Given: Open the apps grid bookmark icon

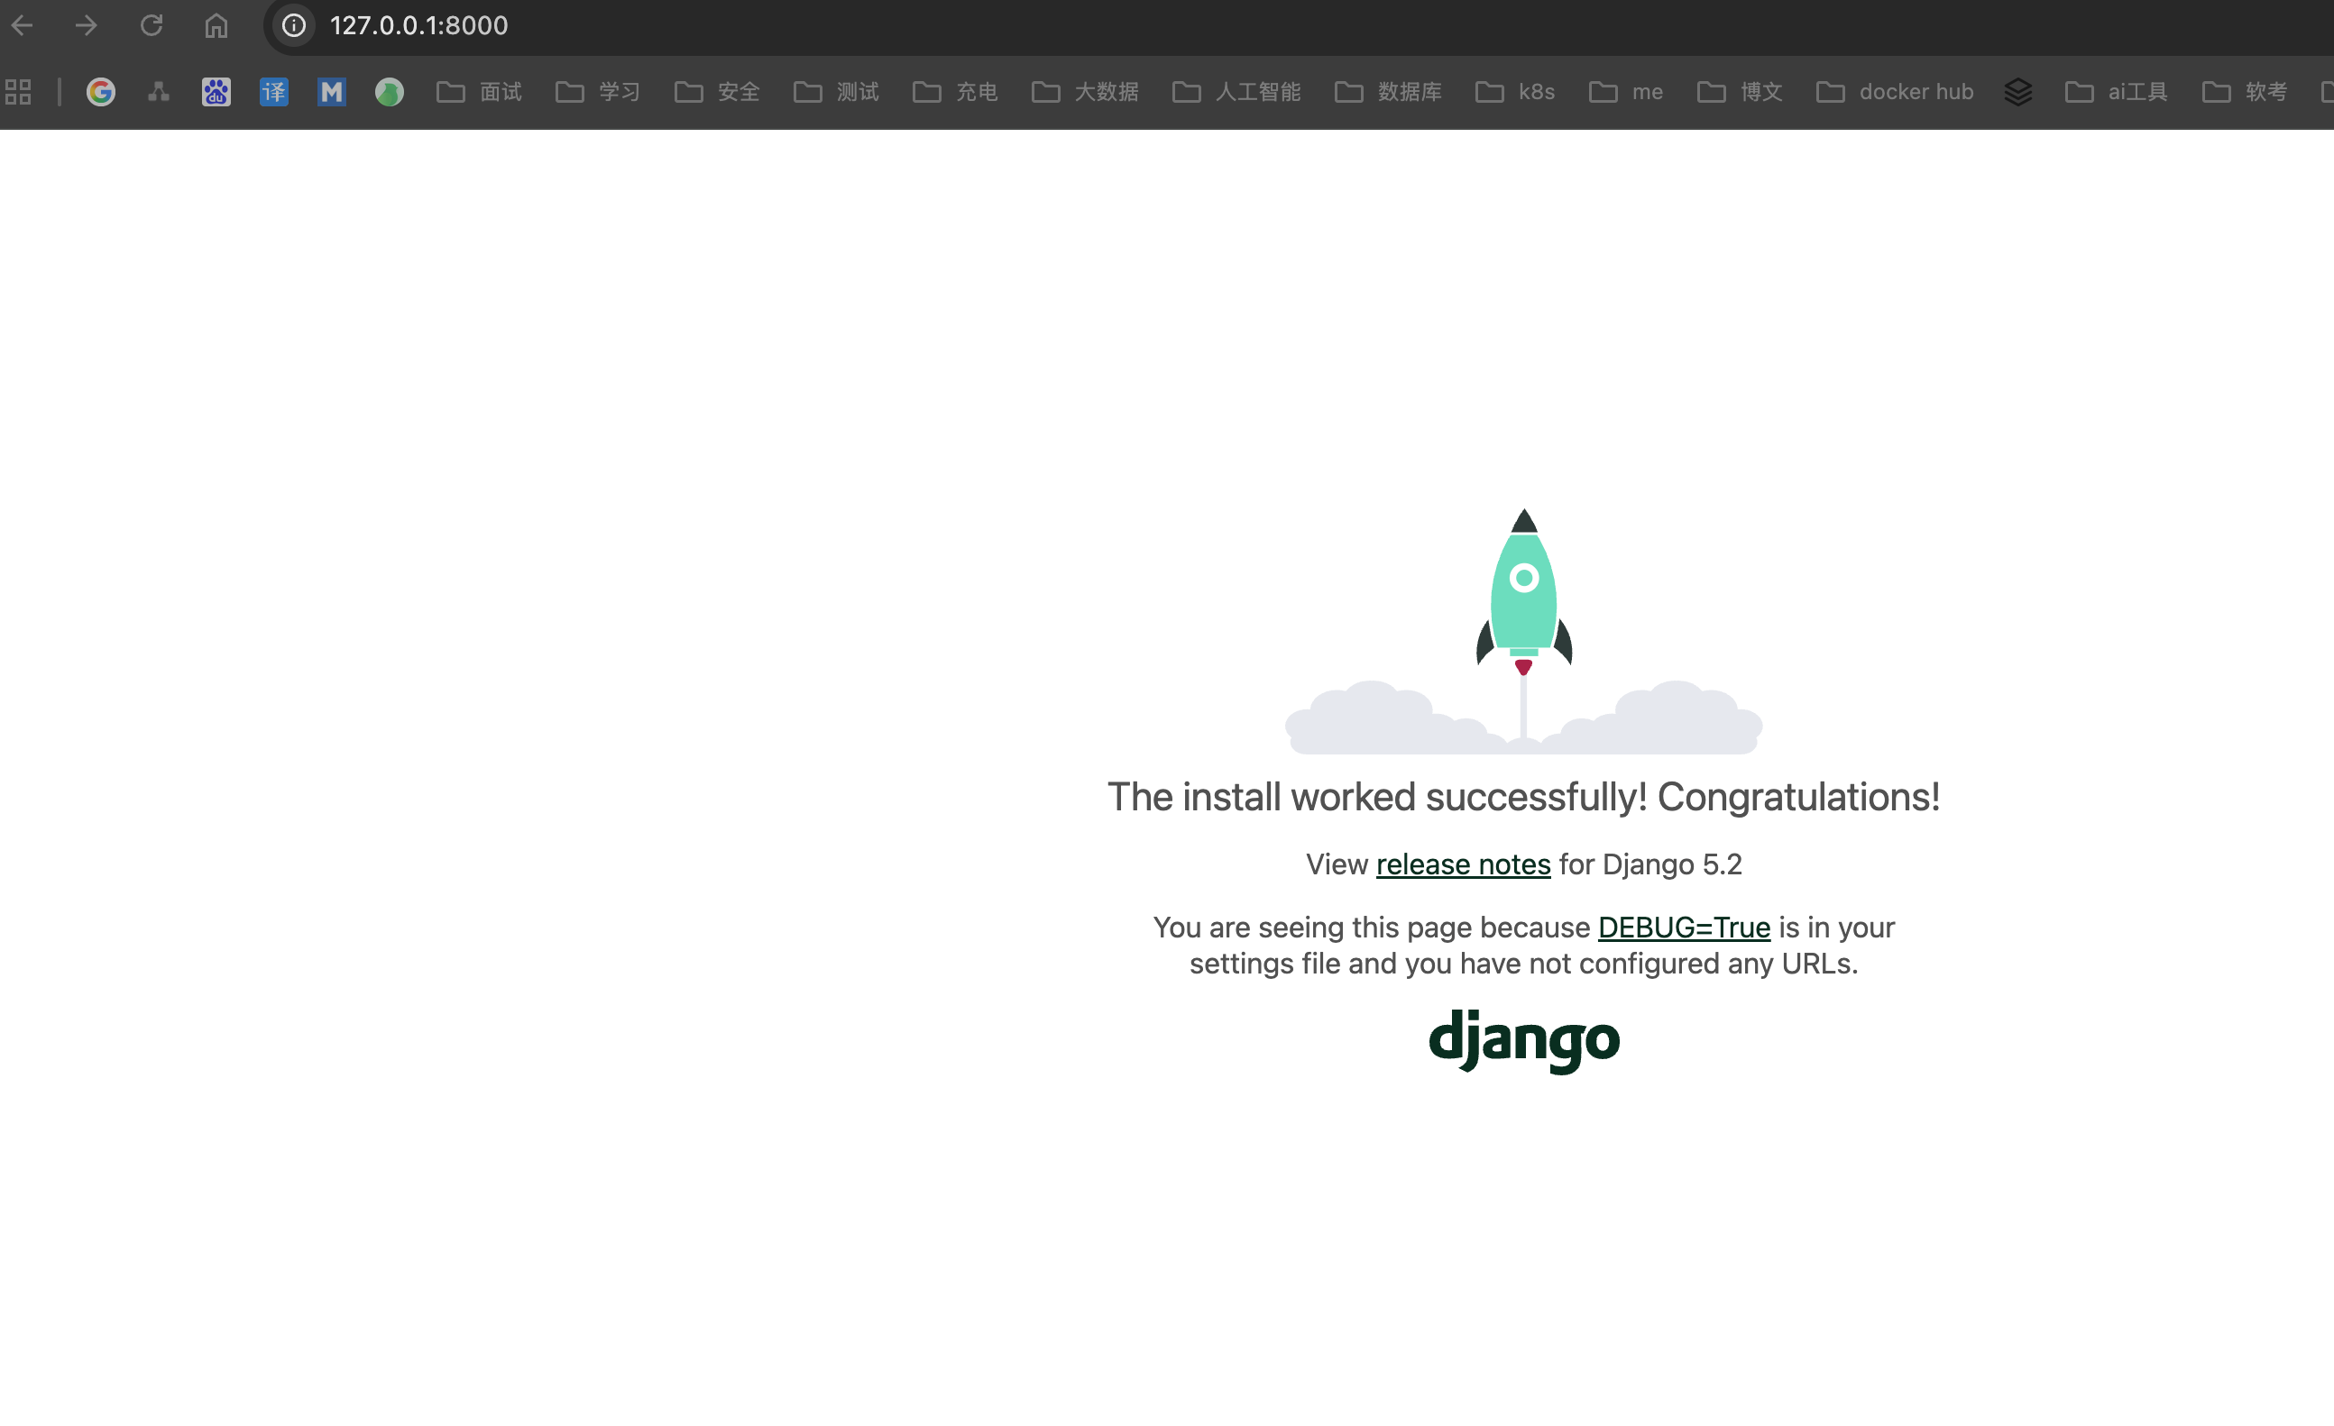Looking at the screenshot, I should point(18,92).
